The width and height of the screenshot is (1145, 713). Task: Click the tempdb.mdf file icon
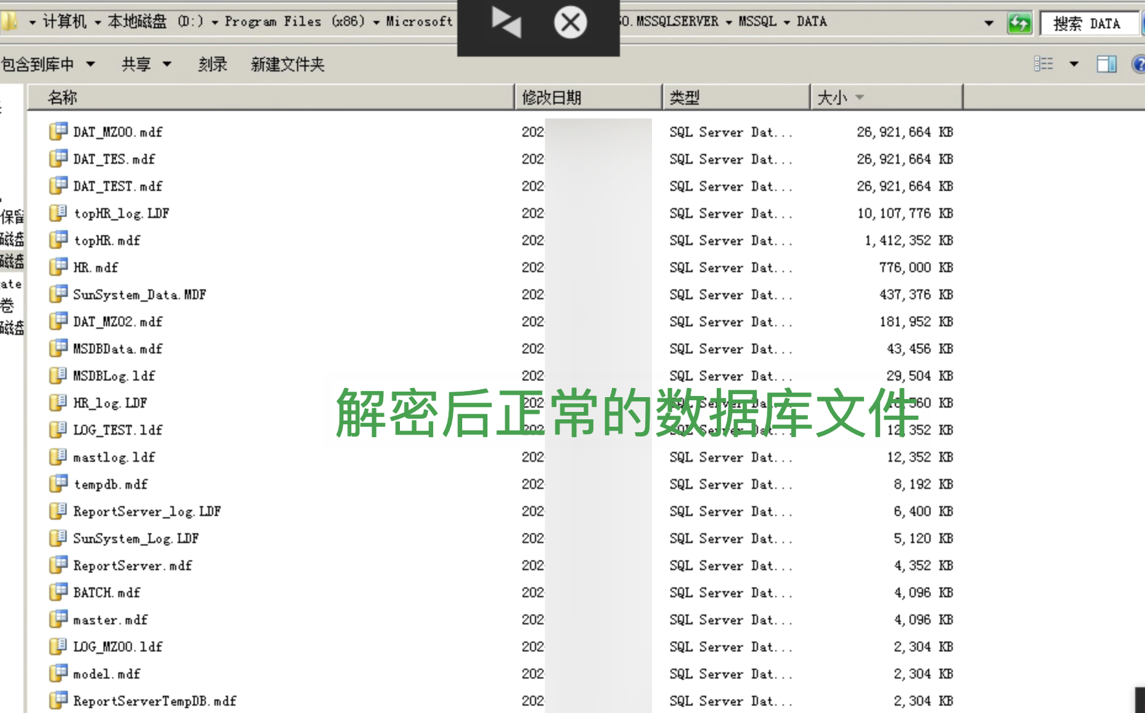(58, 483)
